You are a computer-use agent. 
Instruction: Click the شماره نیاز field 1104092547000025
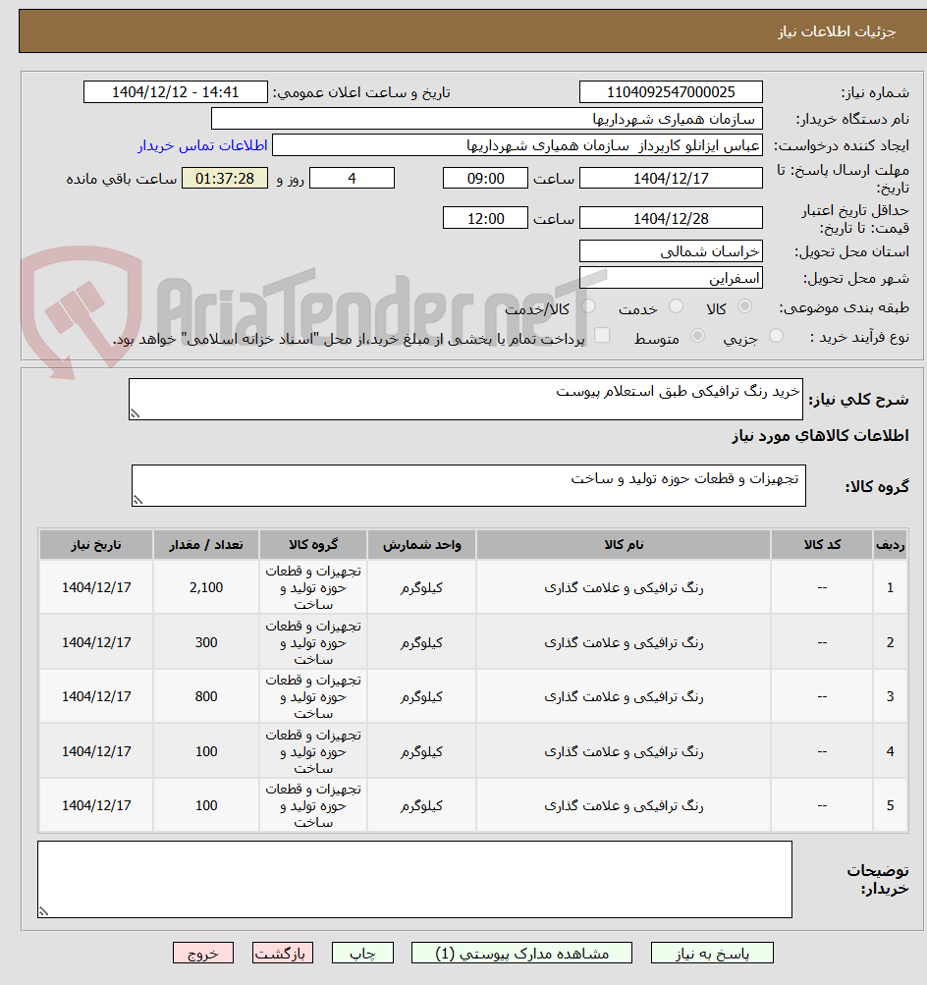point(671,92)
